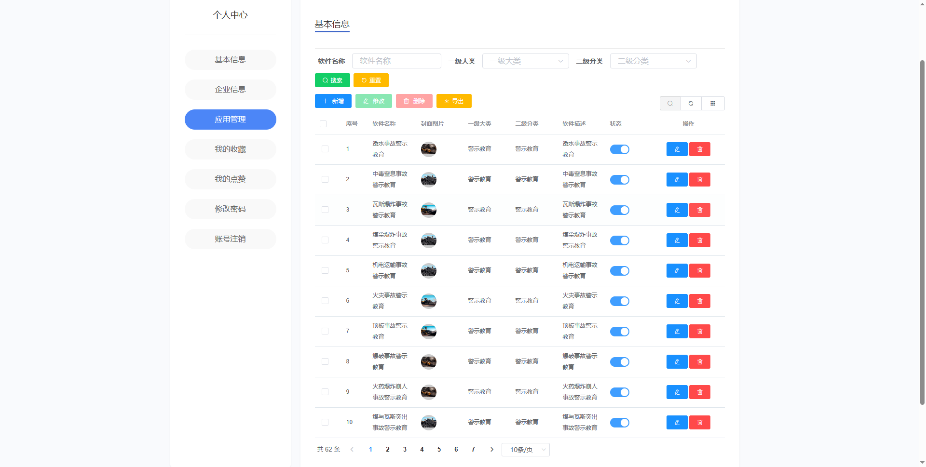Click edit pencil icon for row 2 中毒窒息事故
Screen dimensions: 926x467
pos(677,180)
